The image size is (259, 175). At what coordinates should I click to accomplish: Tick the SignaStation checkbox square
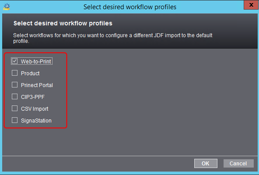click(15, 120)
